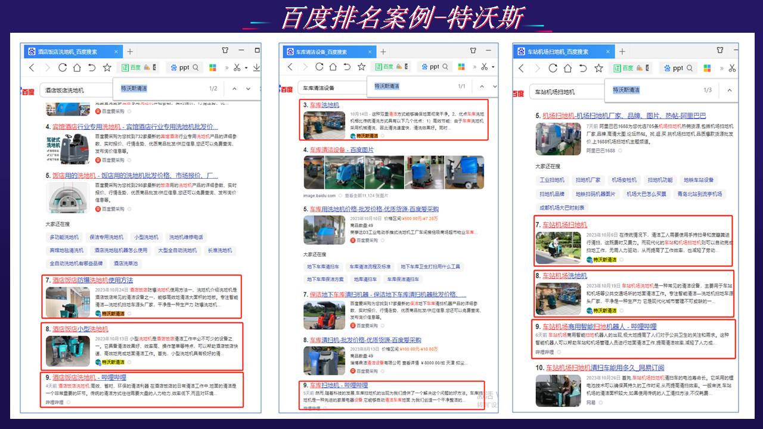Click download arrow icon in left browser toolbar

(x=256, y=68)
